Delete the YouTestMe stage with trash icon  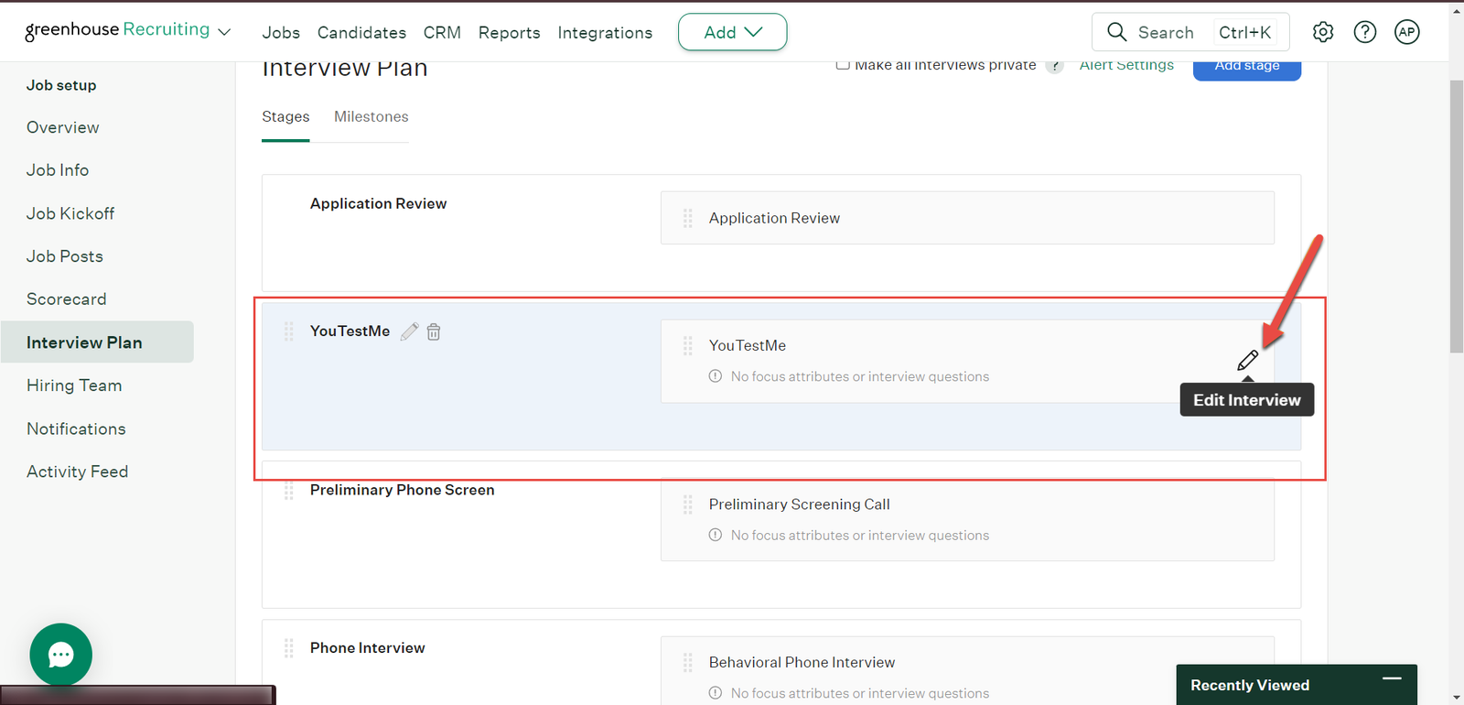point(434,331)
